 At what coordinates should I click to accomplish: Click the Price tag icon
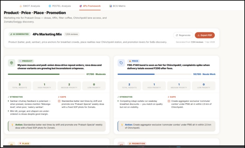coord(121,63)
